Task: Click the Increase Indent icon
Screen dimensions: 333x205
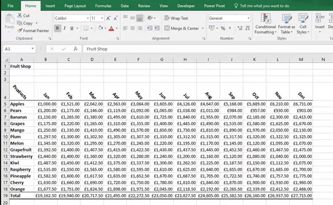Action: 157,28
